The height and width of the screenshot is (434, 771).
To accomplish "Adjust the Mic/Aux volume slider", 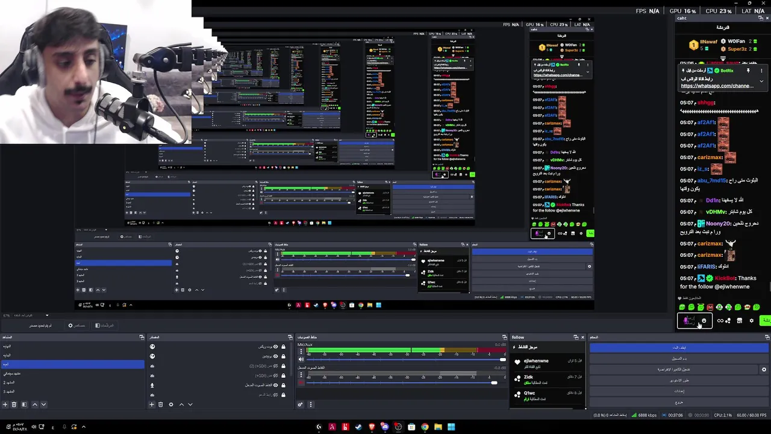I will pos(407,359).
